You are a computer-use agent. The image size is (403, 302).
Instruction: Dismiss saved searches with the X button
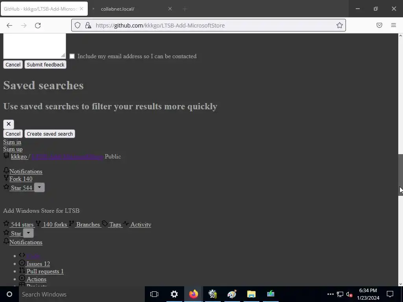tap(9, 124)
